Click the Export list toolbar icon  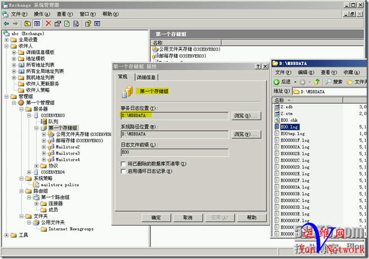coord(76,24)
